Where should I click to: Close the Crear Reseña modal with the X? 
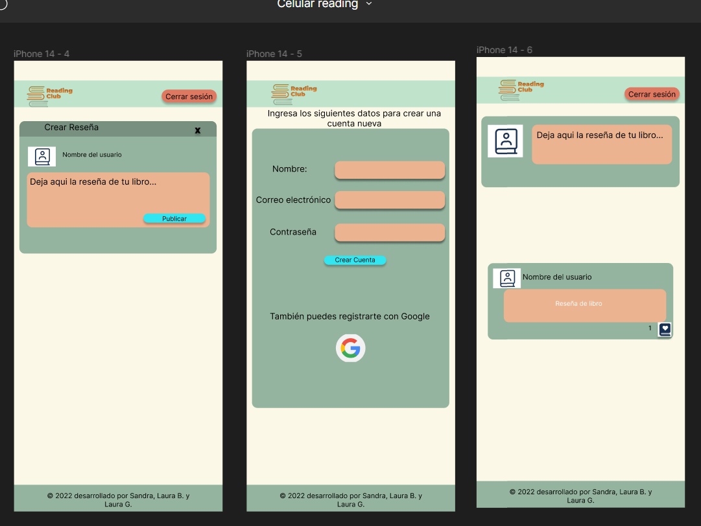[197, 130]
